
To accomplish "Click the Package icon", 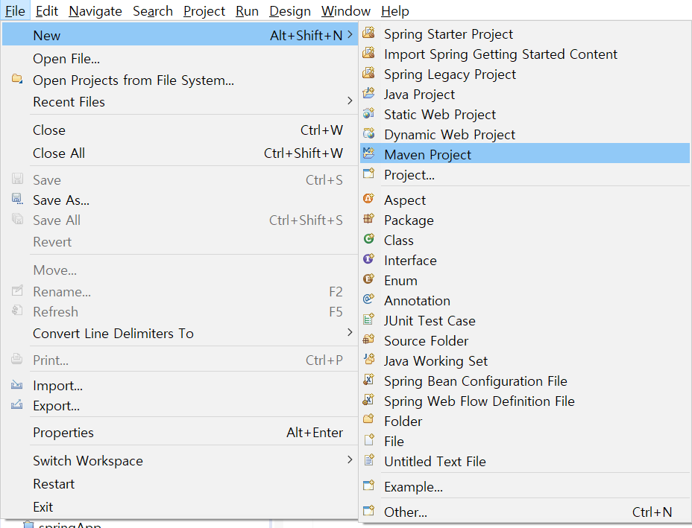I will click(368, 219).
